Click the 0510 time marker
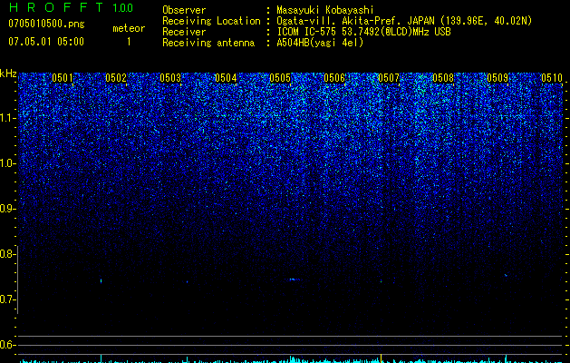Screen dimensions: 570x363 coord(552,78)
